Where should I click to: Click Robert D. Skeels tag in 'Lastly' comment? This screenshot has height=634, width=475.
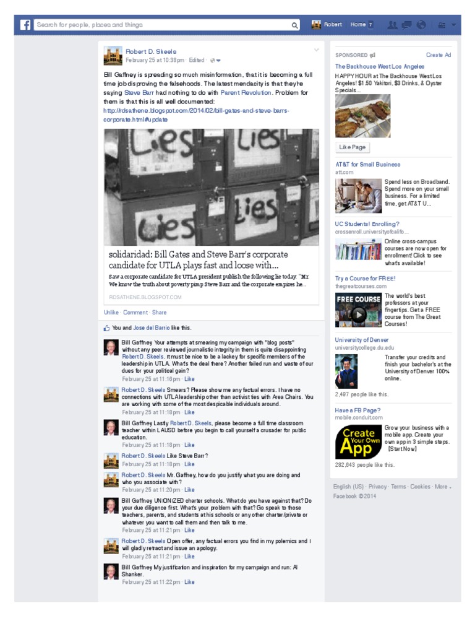click(x=190, y=423)
